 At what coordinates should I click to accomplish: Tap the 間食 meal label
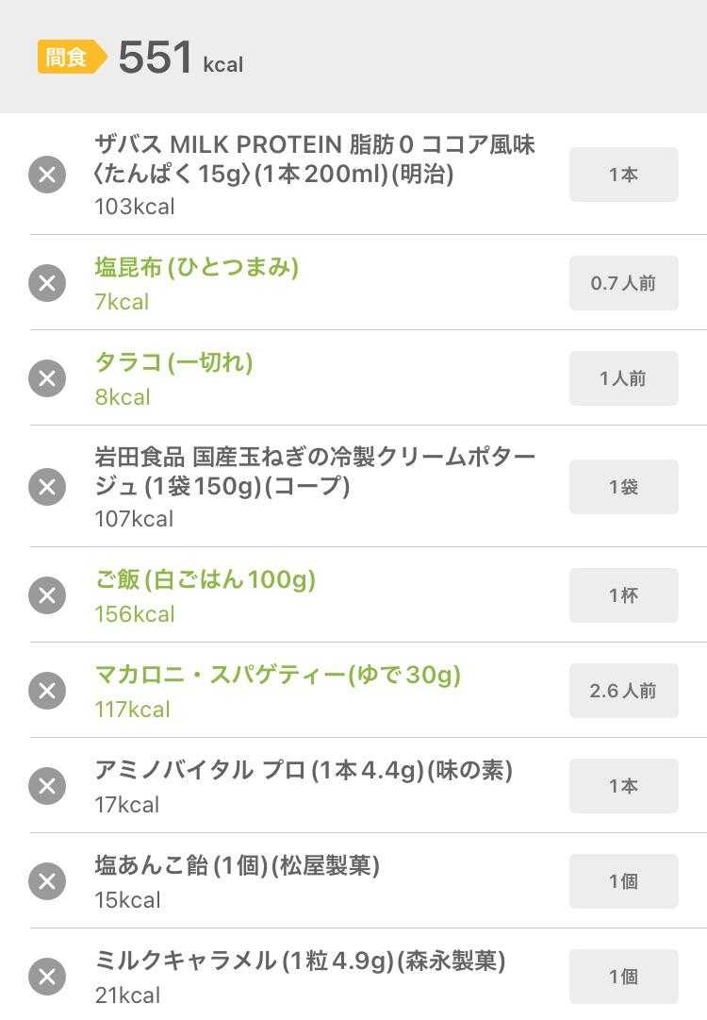tap(68, 58)
